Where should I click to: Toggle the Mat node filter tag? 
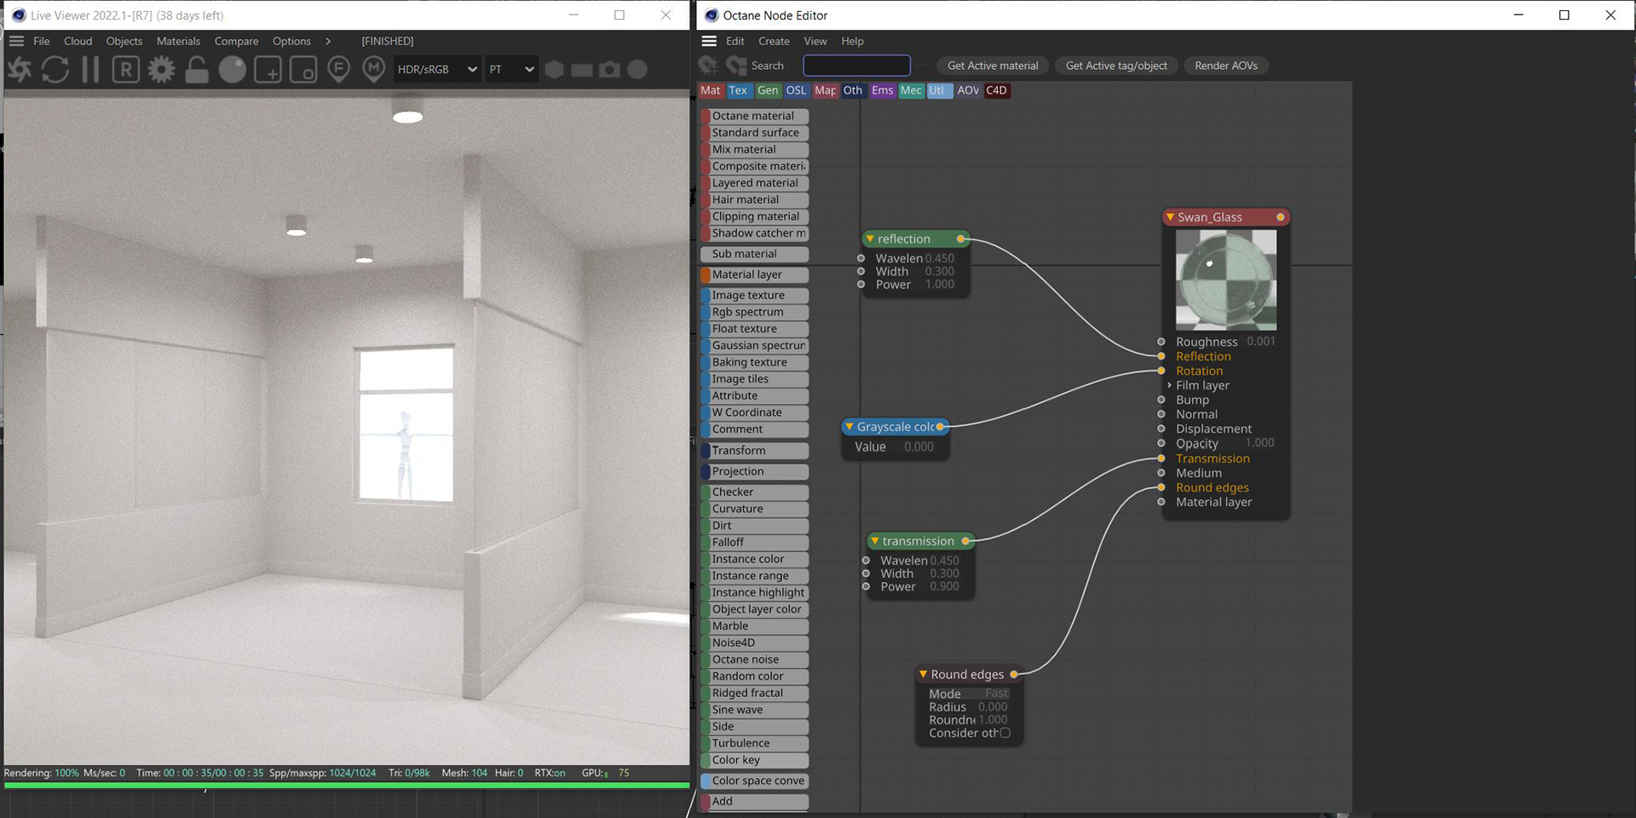[711, 90]
